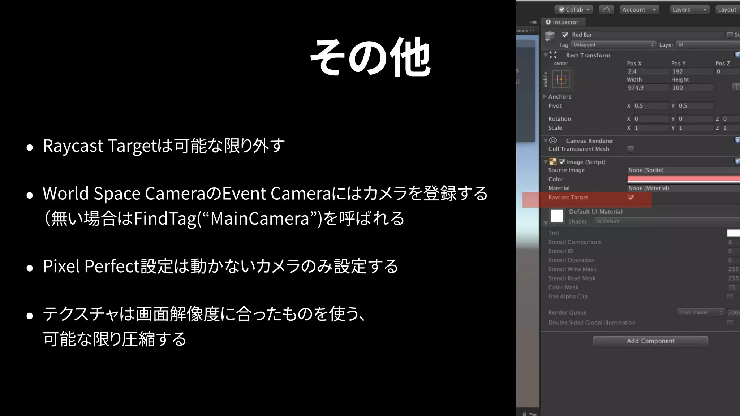Screen dimensions: 740x416
Task: Toggle the Use Alpha Clip checkbox
Action: point(730,296)
